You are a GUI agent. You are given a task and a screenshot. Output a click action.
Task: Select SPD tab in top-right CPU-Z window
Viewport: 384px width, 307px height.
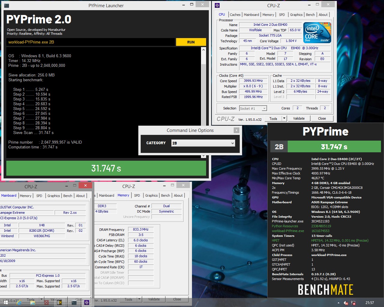(x=282, y=15)
